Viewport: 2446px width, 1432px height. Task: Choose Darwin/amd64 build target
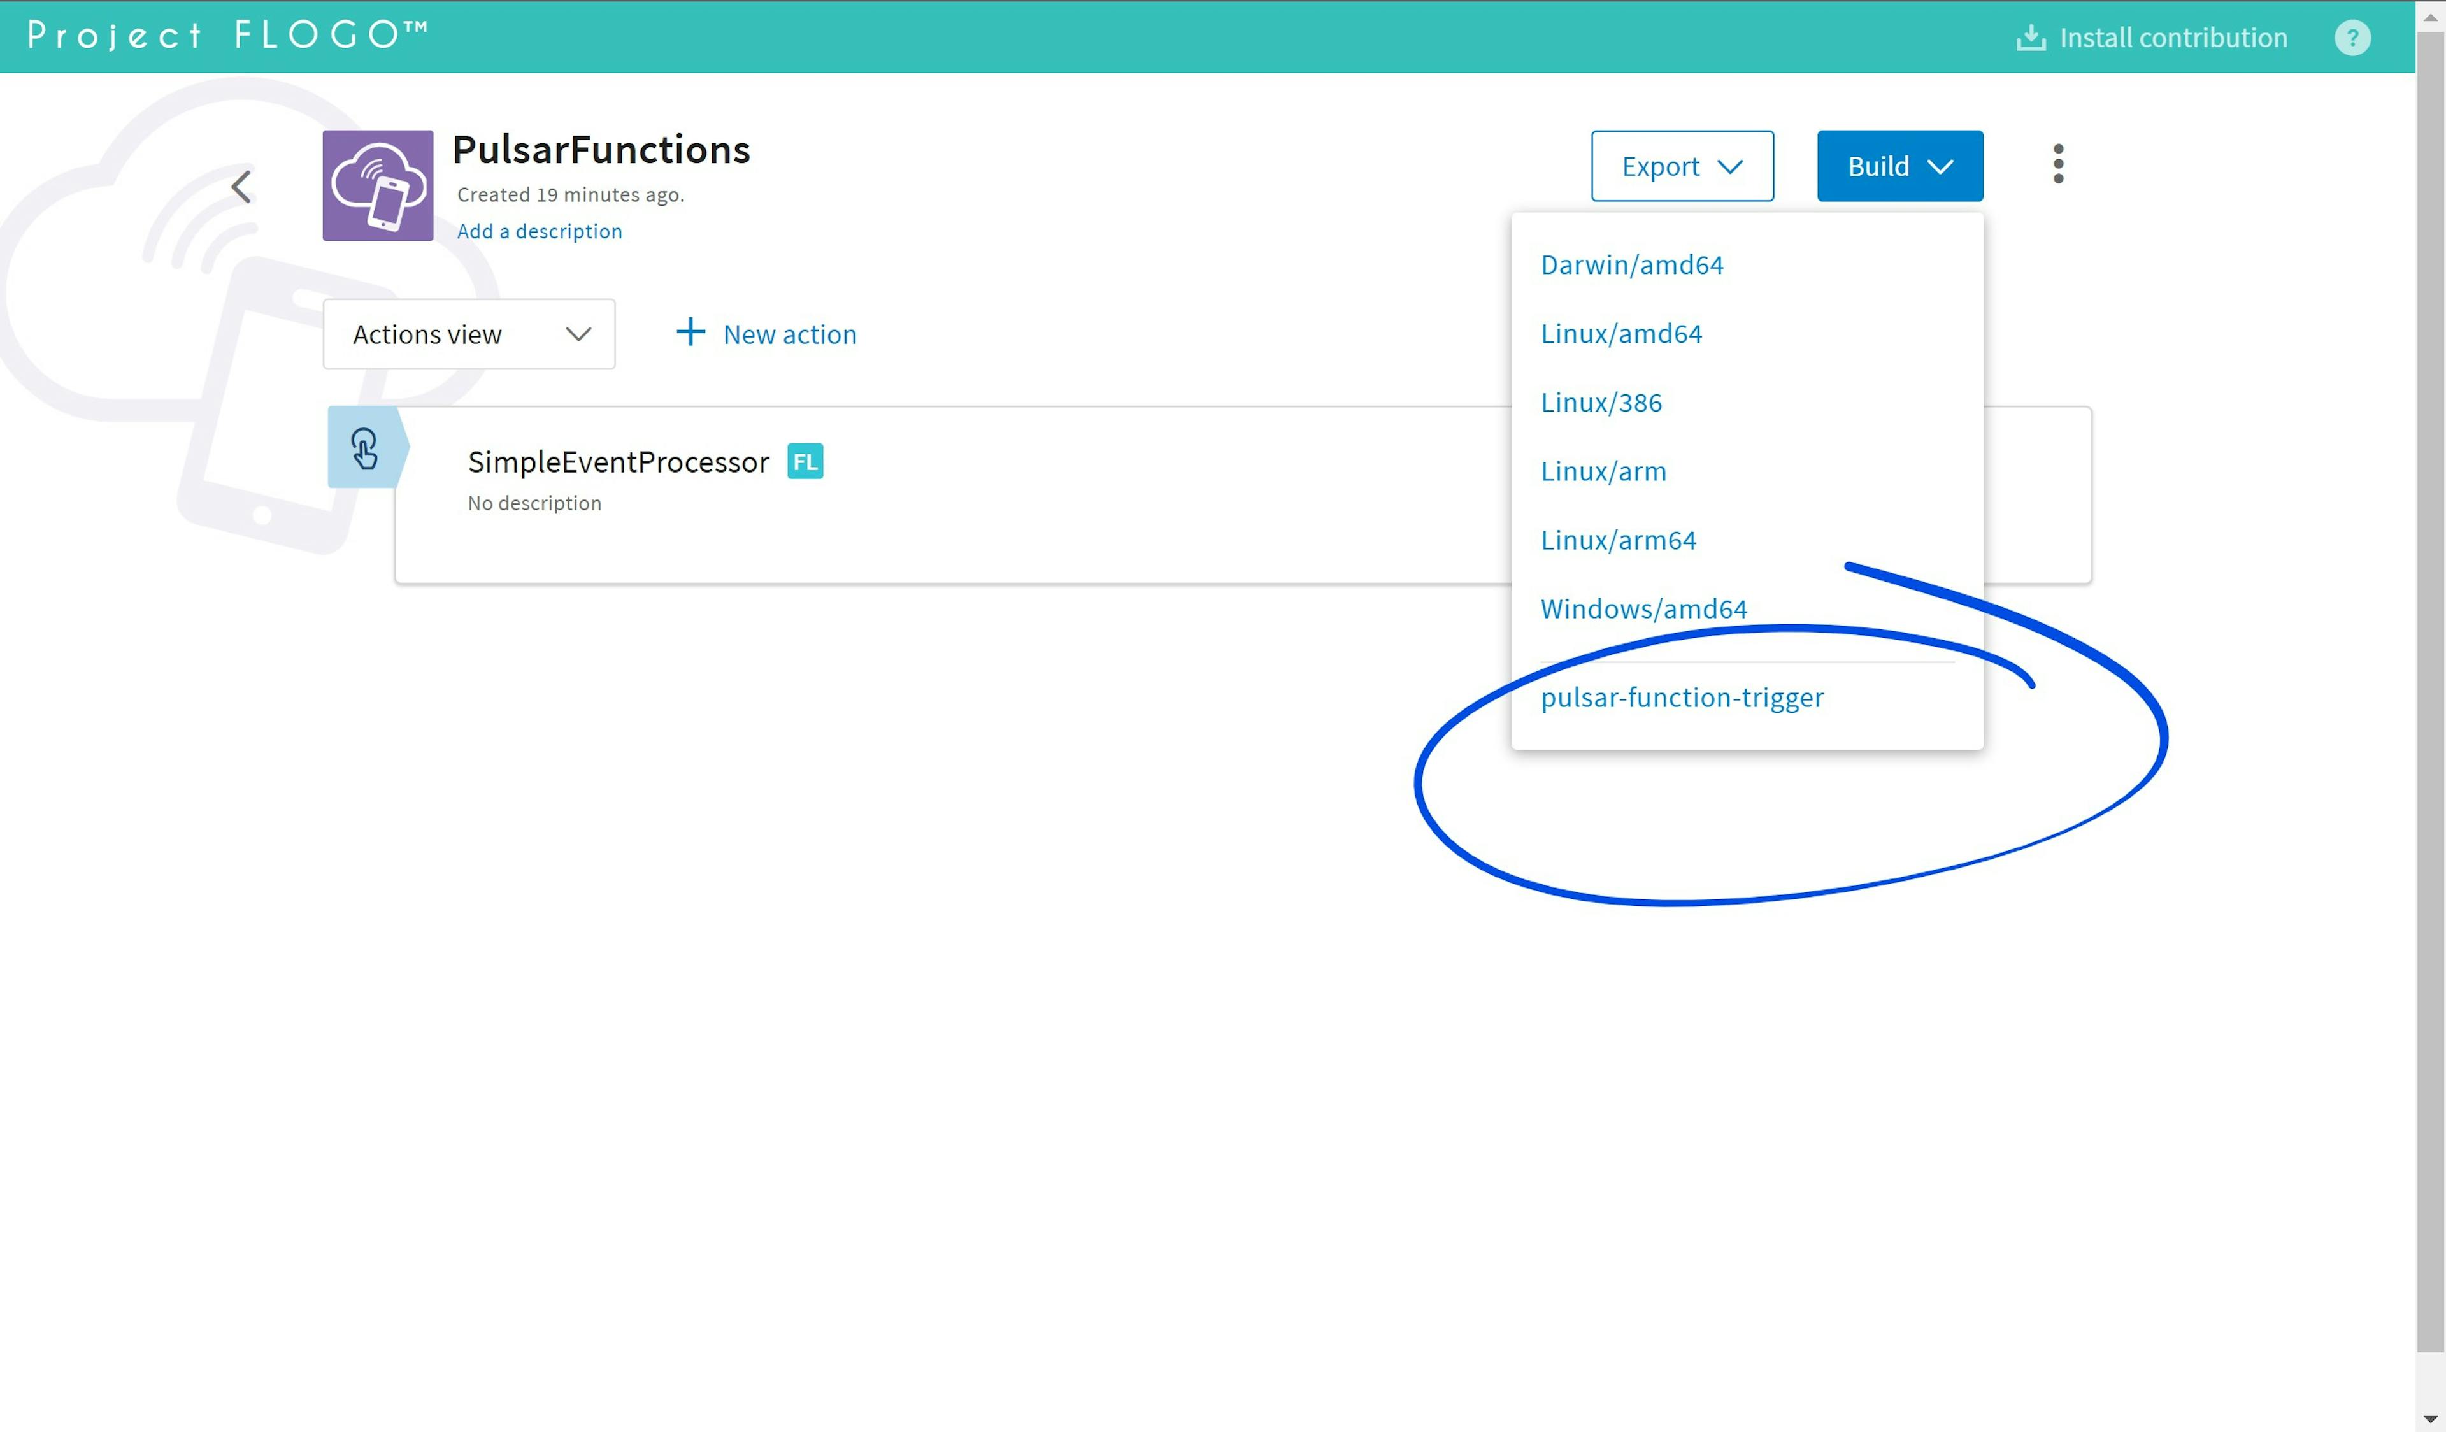[x=1632, y=265]
